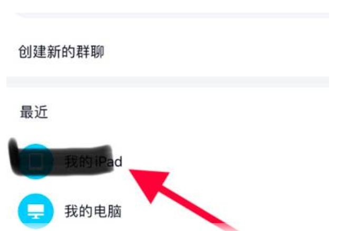Click the gray divider below 创建新的群聊
This screenshot has height=231, width=338.
coord(168,82)
